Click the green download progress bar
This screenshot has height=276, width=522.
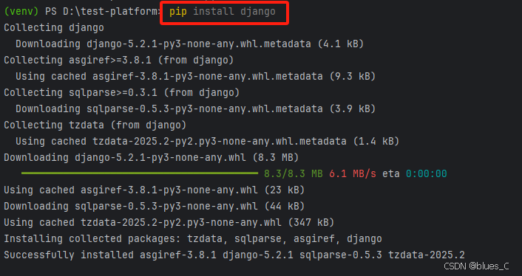(140, 173)
